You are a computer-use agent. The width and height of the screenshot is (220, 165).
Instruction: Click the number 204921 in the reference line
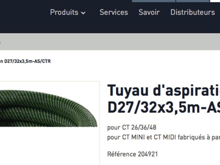coord(148,154)
